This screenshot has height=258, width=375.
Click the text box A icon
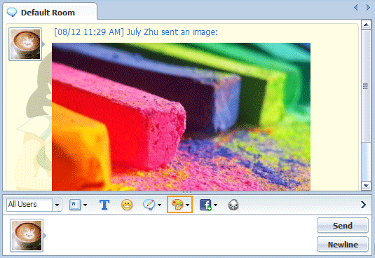pos(75,205)
